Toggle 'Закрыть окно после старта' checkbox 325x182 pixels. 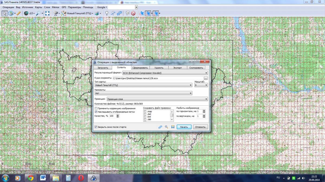point(96,127)
